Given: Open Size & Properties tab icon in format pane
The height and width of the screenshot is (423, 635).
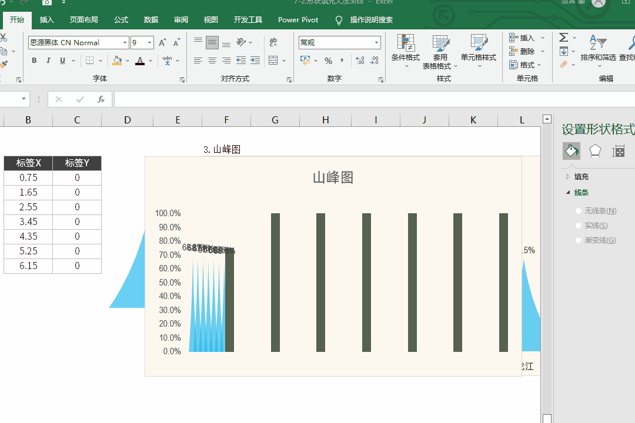Looking at the screenshot, I should [618, 151].
